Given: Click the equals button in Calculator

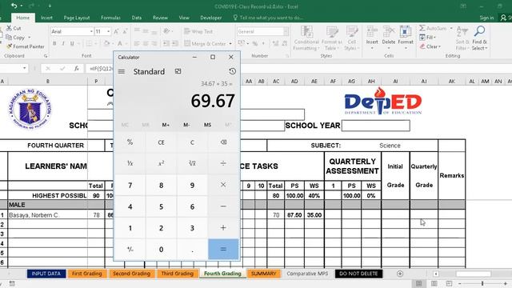Looking at the screenshot, I should [x=223, y=249].
